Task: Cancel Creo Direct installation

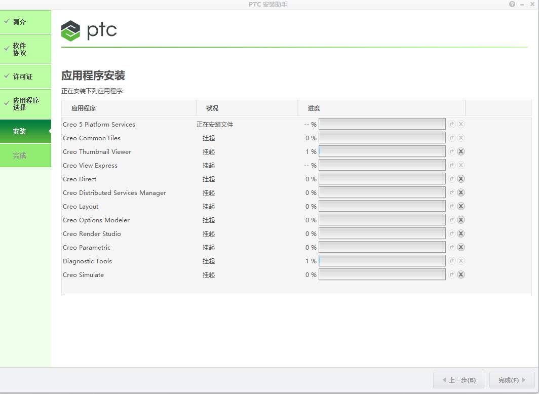Action: tap(461, 179)
